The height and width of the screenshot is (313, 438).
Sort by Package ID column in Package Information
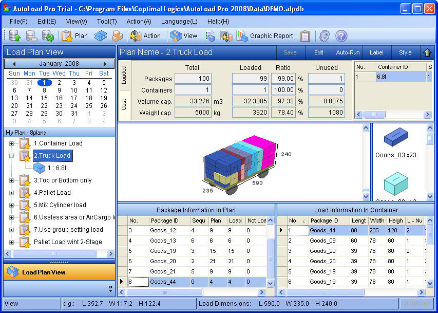pos(169,220)
